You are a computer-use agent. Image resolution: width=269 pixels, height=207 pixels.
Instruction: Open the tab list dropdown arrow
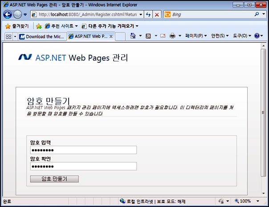click(15, 37)
